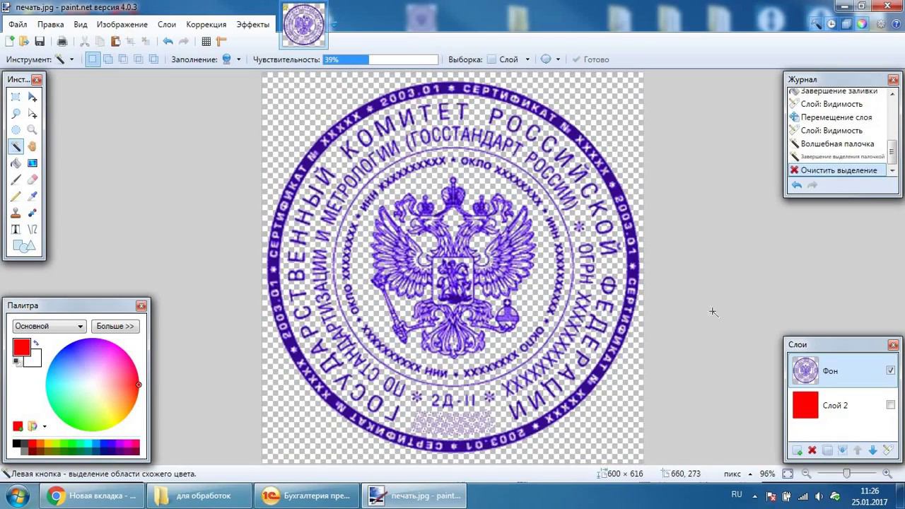Select the Magic Wand tool in toolbox

(x=16, y=146)
